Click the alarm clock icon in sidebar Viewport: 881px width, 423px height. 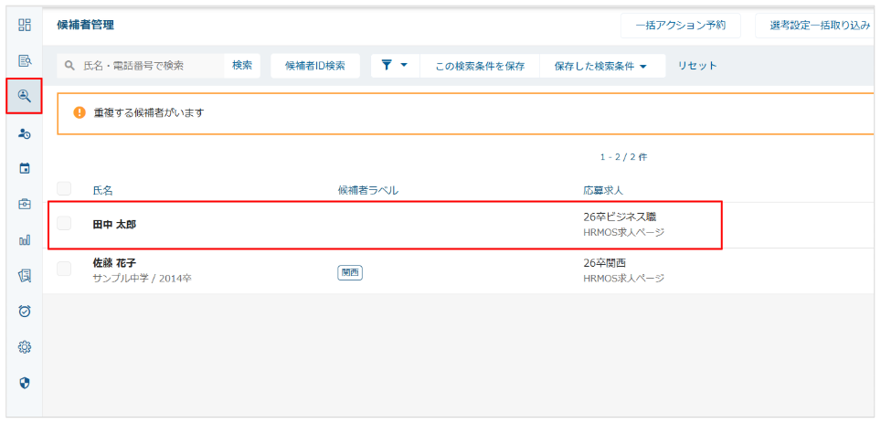click(x=25, y=311)
